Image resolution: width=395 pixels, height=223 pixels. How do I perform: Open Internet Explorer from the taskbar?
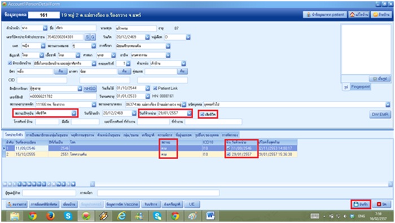tap(122, 216)
